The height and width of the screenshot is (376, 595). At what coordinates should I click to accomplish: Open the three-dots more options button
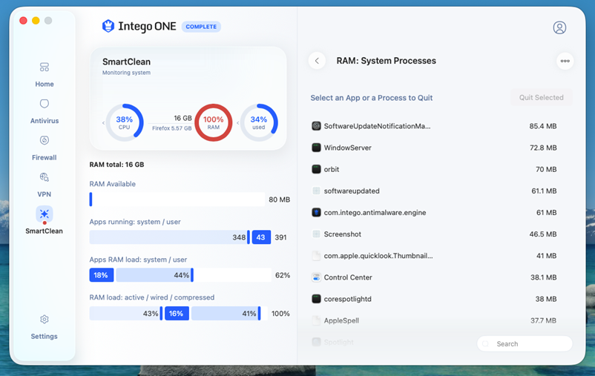click(x=565, y=61)
